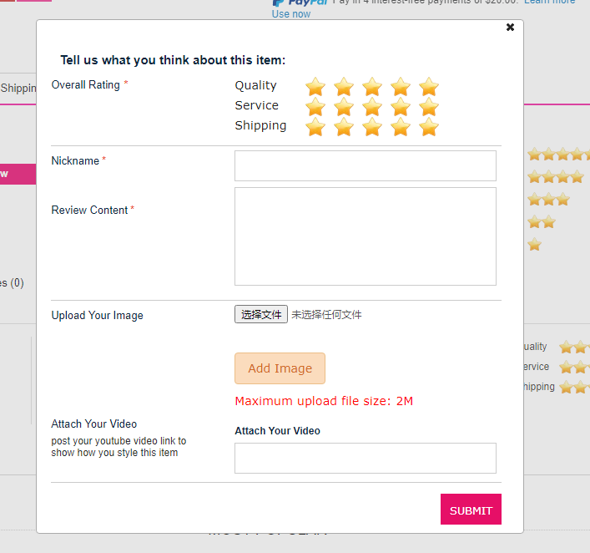Focus the Nickname input field

click(366, 165)
